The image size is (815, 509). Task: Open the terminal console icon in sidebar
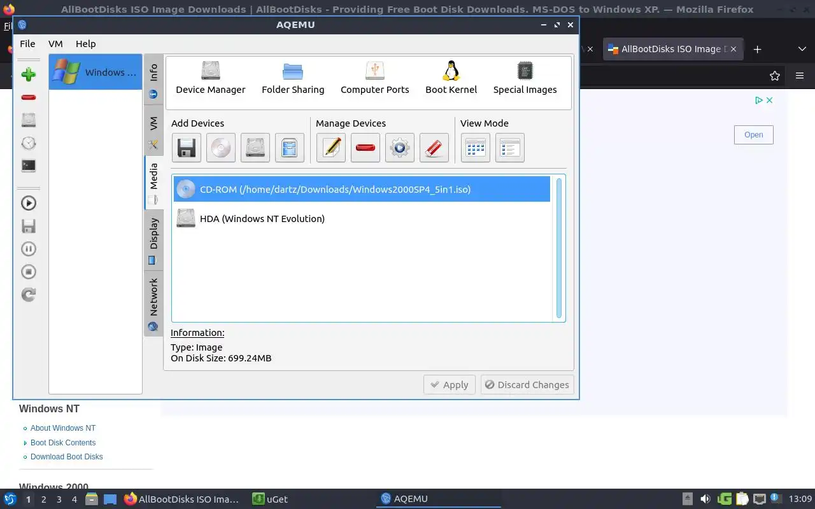tap(28, 165)
